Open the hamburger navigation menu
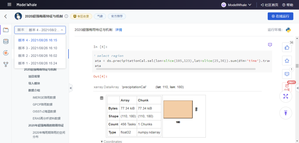The height and width of the screenshot is (143, 299). point(9,5)
